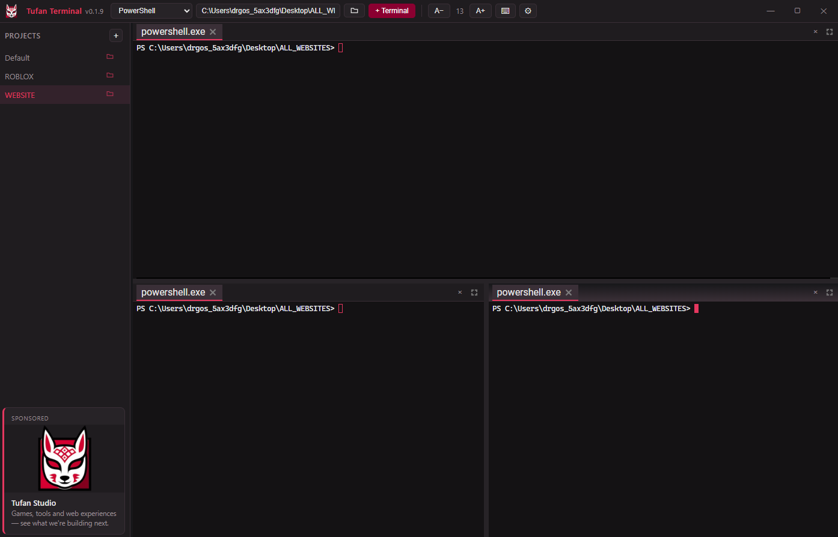
Task: Open the PowerShell shell type dropdown
Action: click(x=151, y=11)
